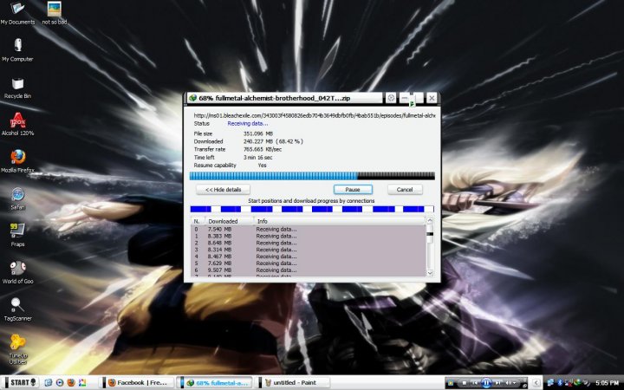
Task: Select the TuneUp Utilities desktop icon
Action: [16, 341]
